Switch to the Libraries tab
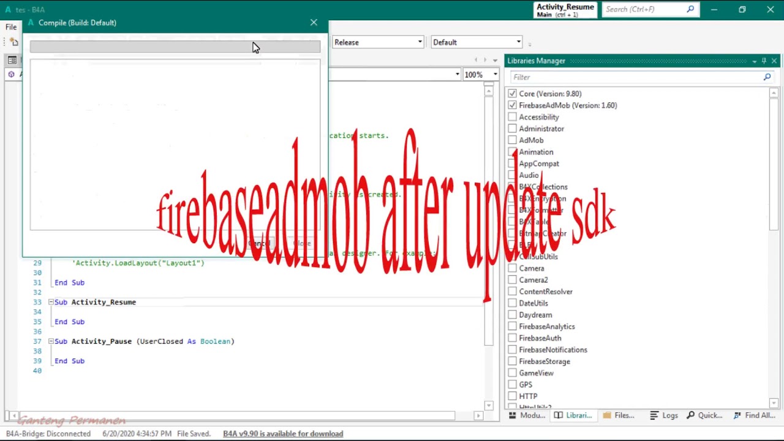The width and height of the screenshot is (784, 441). point(573,415)
